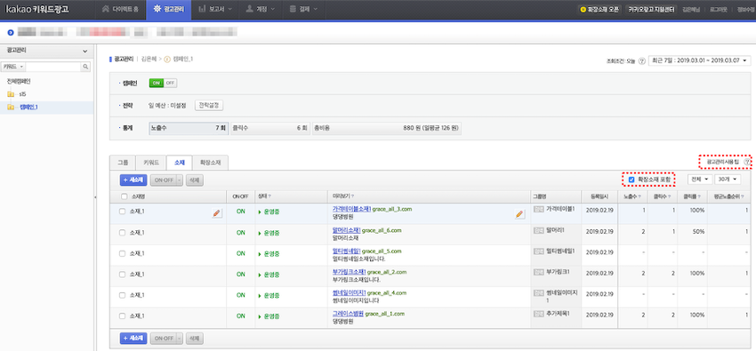Check the checkbox for the 가격테이블소재1 row
The image size is (756, 351).
123,211
